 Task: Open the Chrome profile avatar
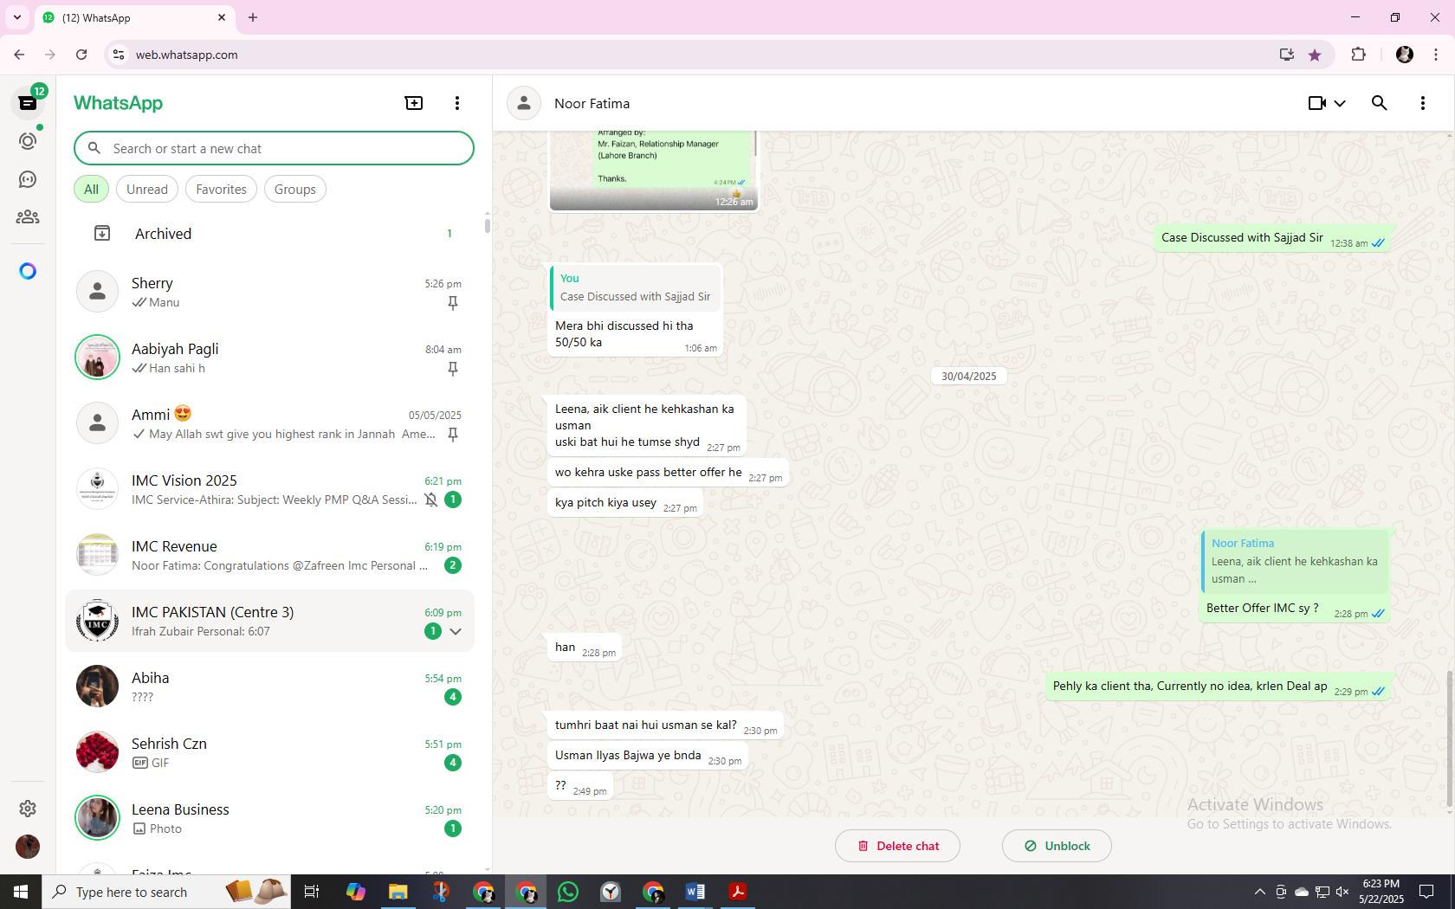(x=1405, y=55)
